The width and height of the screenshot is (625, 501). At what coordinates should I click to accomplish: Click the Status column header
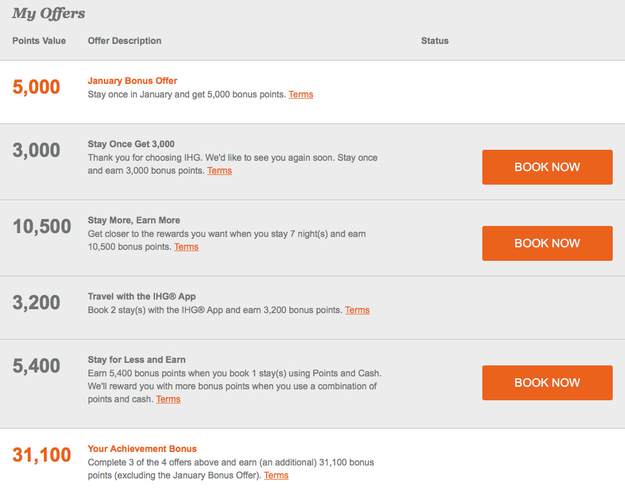pyautogui.click(x=435, y=41)
